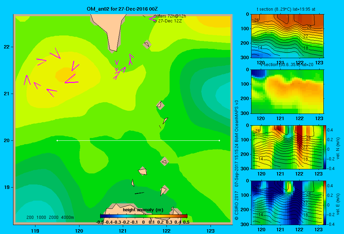Screen dimensions: 344x234
Task: Click the '-0.5' value under the height anomaly bar
Action: click(x=100, y=222)
